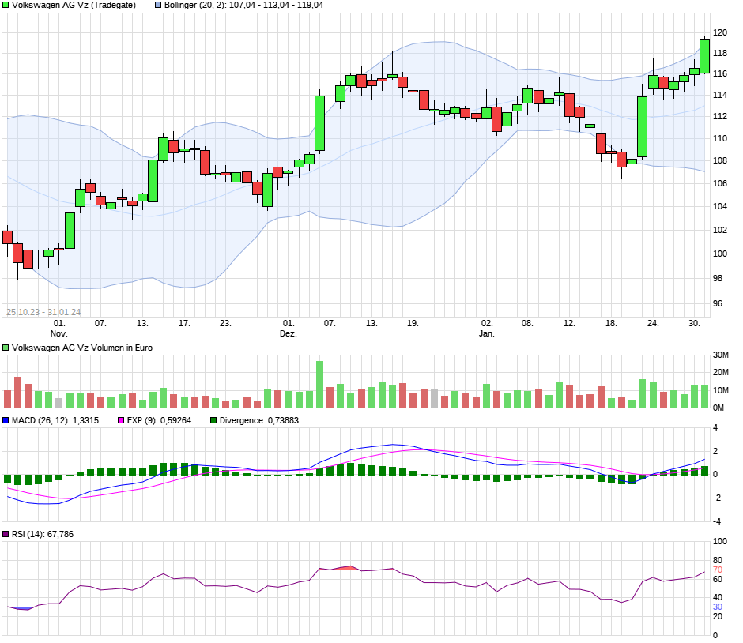Select the "EXP (9): 0,59264" label
Viewport: 743px width, 643px height.
tap(159, 420)
